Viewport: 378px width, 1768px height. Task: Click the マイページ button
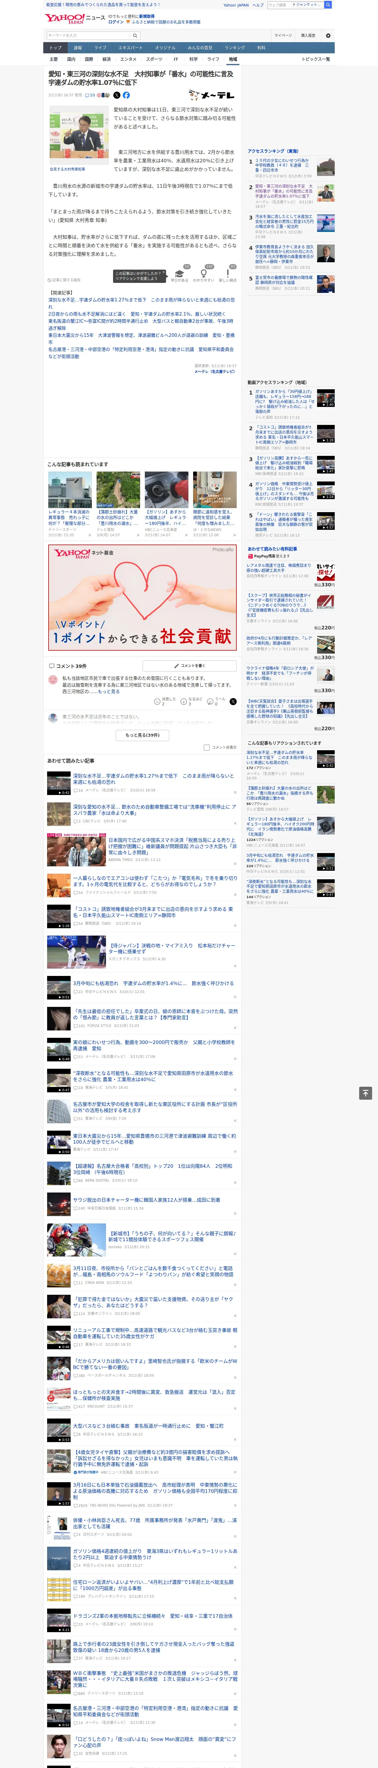coord(283,36)
